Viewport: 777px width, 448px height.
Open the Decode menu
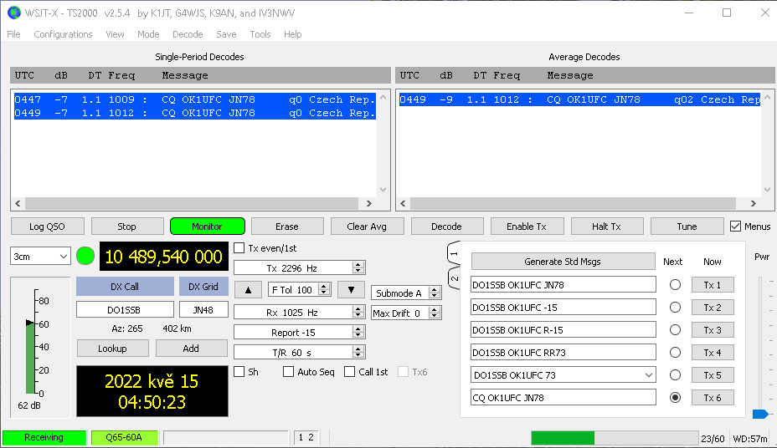(x=188, y=34)
